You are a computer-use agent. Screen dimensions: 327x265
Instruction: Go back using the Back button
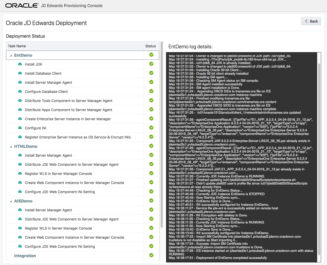coord(311,21)
